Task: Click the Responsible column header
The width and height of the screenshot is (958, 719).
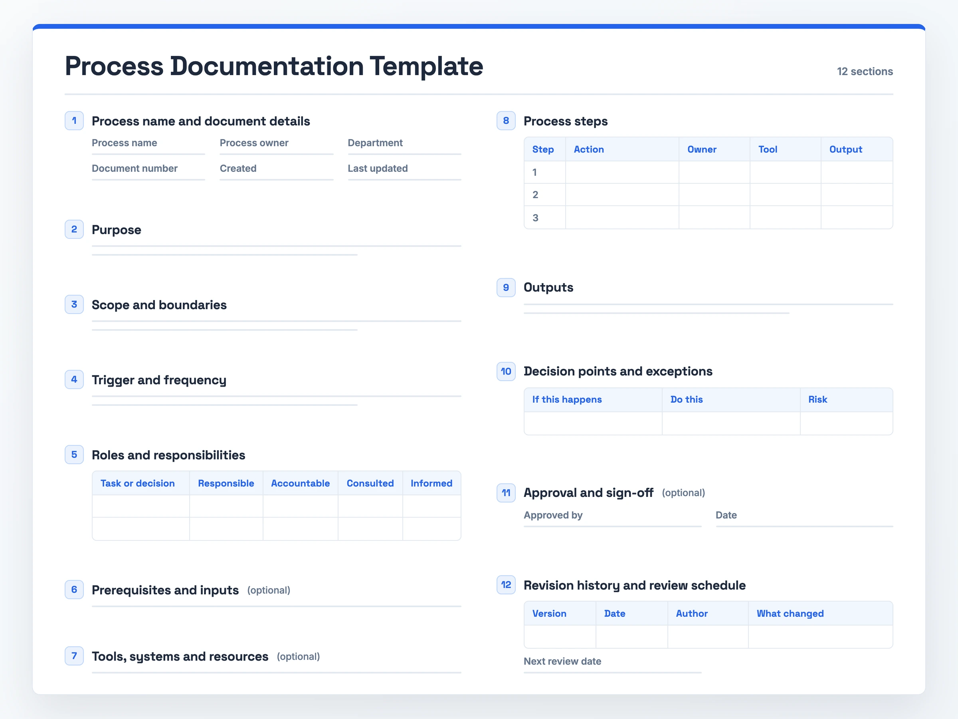Action: (x=226, y=483)
